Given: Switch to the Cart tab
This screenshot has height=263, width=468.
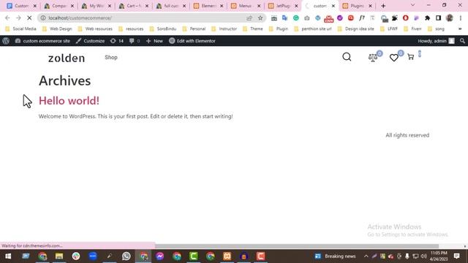Looking at the screenshot, I should [x=133, y=6].
